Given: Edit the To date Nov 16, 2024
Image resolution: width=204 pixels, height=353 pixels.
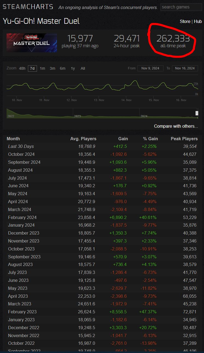Looking at the screenshot, I should 185,68.
